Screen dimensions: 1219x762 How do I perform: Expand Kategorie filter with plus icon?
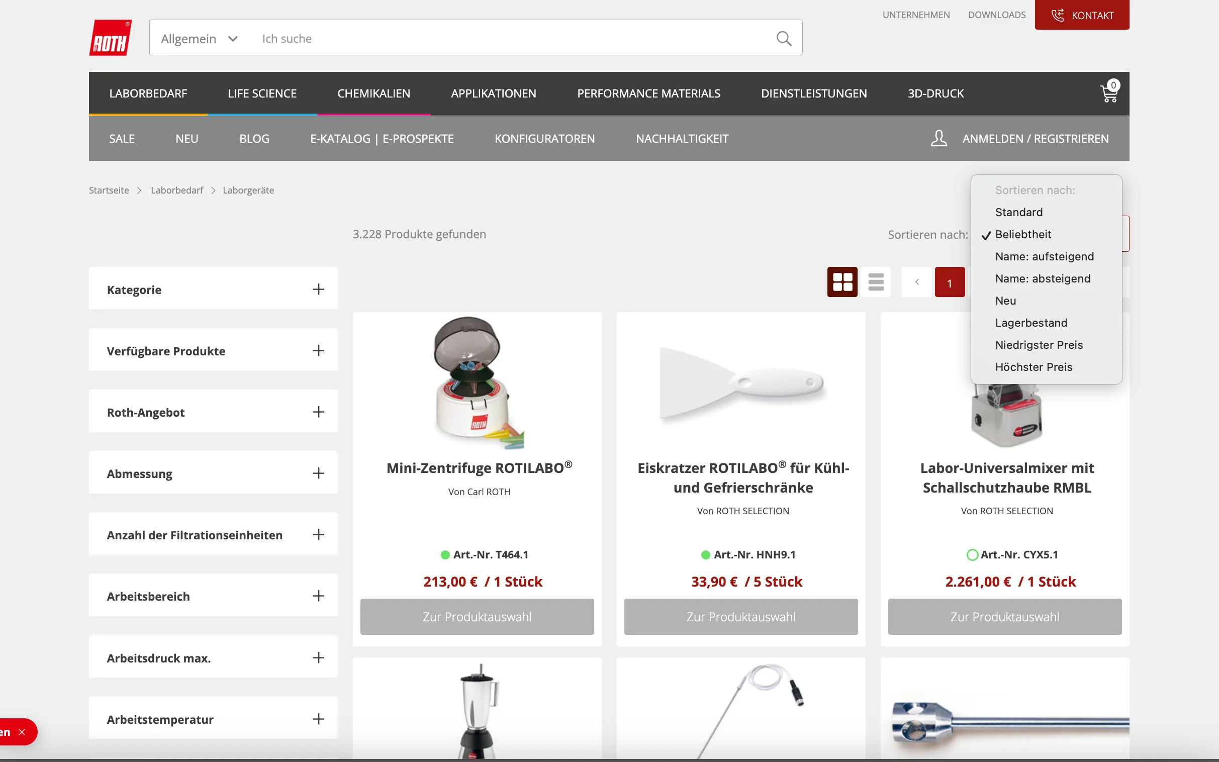(318, 290)
